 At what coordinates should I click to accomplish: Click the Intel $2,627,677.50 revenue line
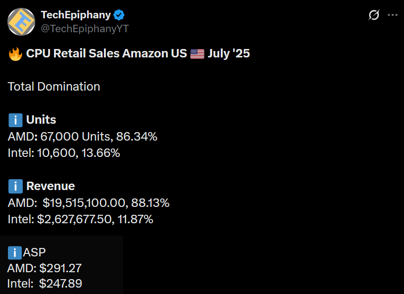tap(80, 219)
